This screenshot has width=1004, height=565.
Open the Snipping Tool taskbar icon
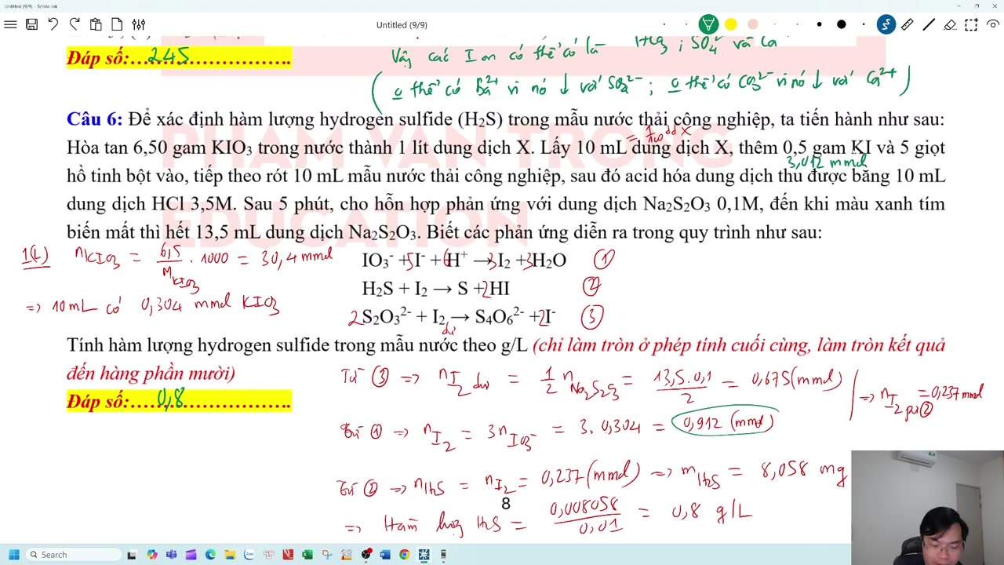click(x=326, y=555)
